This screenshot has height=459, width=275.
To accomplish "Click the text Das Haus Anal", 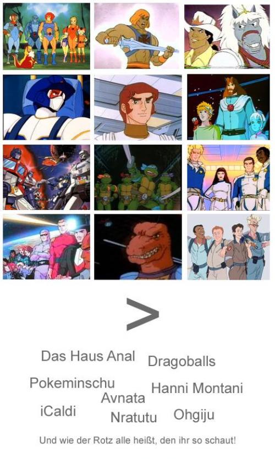I will [x=88, y=356].
